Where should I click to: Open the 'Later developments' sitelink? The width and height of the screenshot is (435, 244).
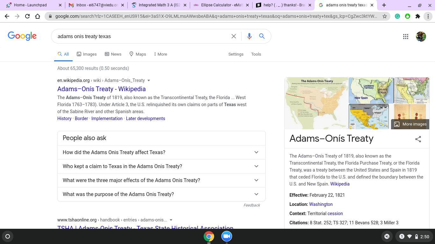(146, 119)
